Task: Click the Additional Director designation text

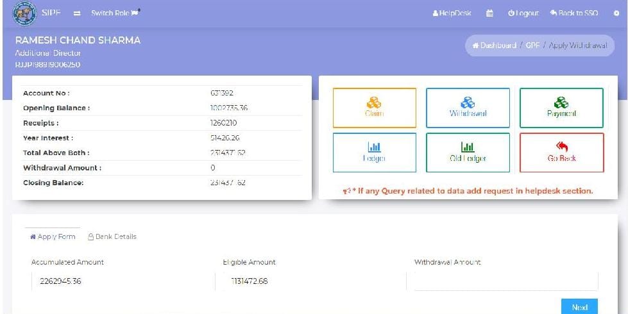Action: tap(48, 53)
